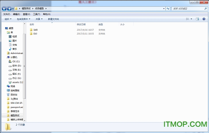Viewport: 209px width, 133px height.
Task: Open the help question mark icon
Action: point(204,19)
